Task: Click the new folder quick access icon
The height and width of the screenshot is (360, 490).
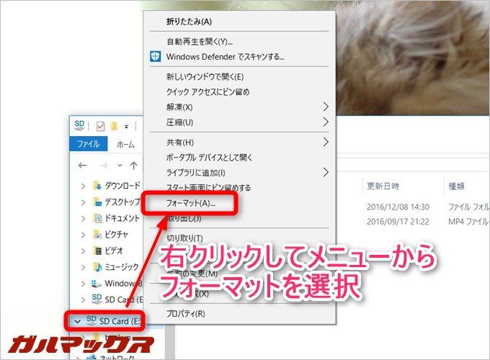Action: point(114,126)
